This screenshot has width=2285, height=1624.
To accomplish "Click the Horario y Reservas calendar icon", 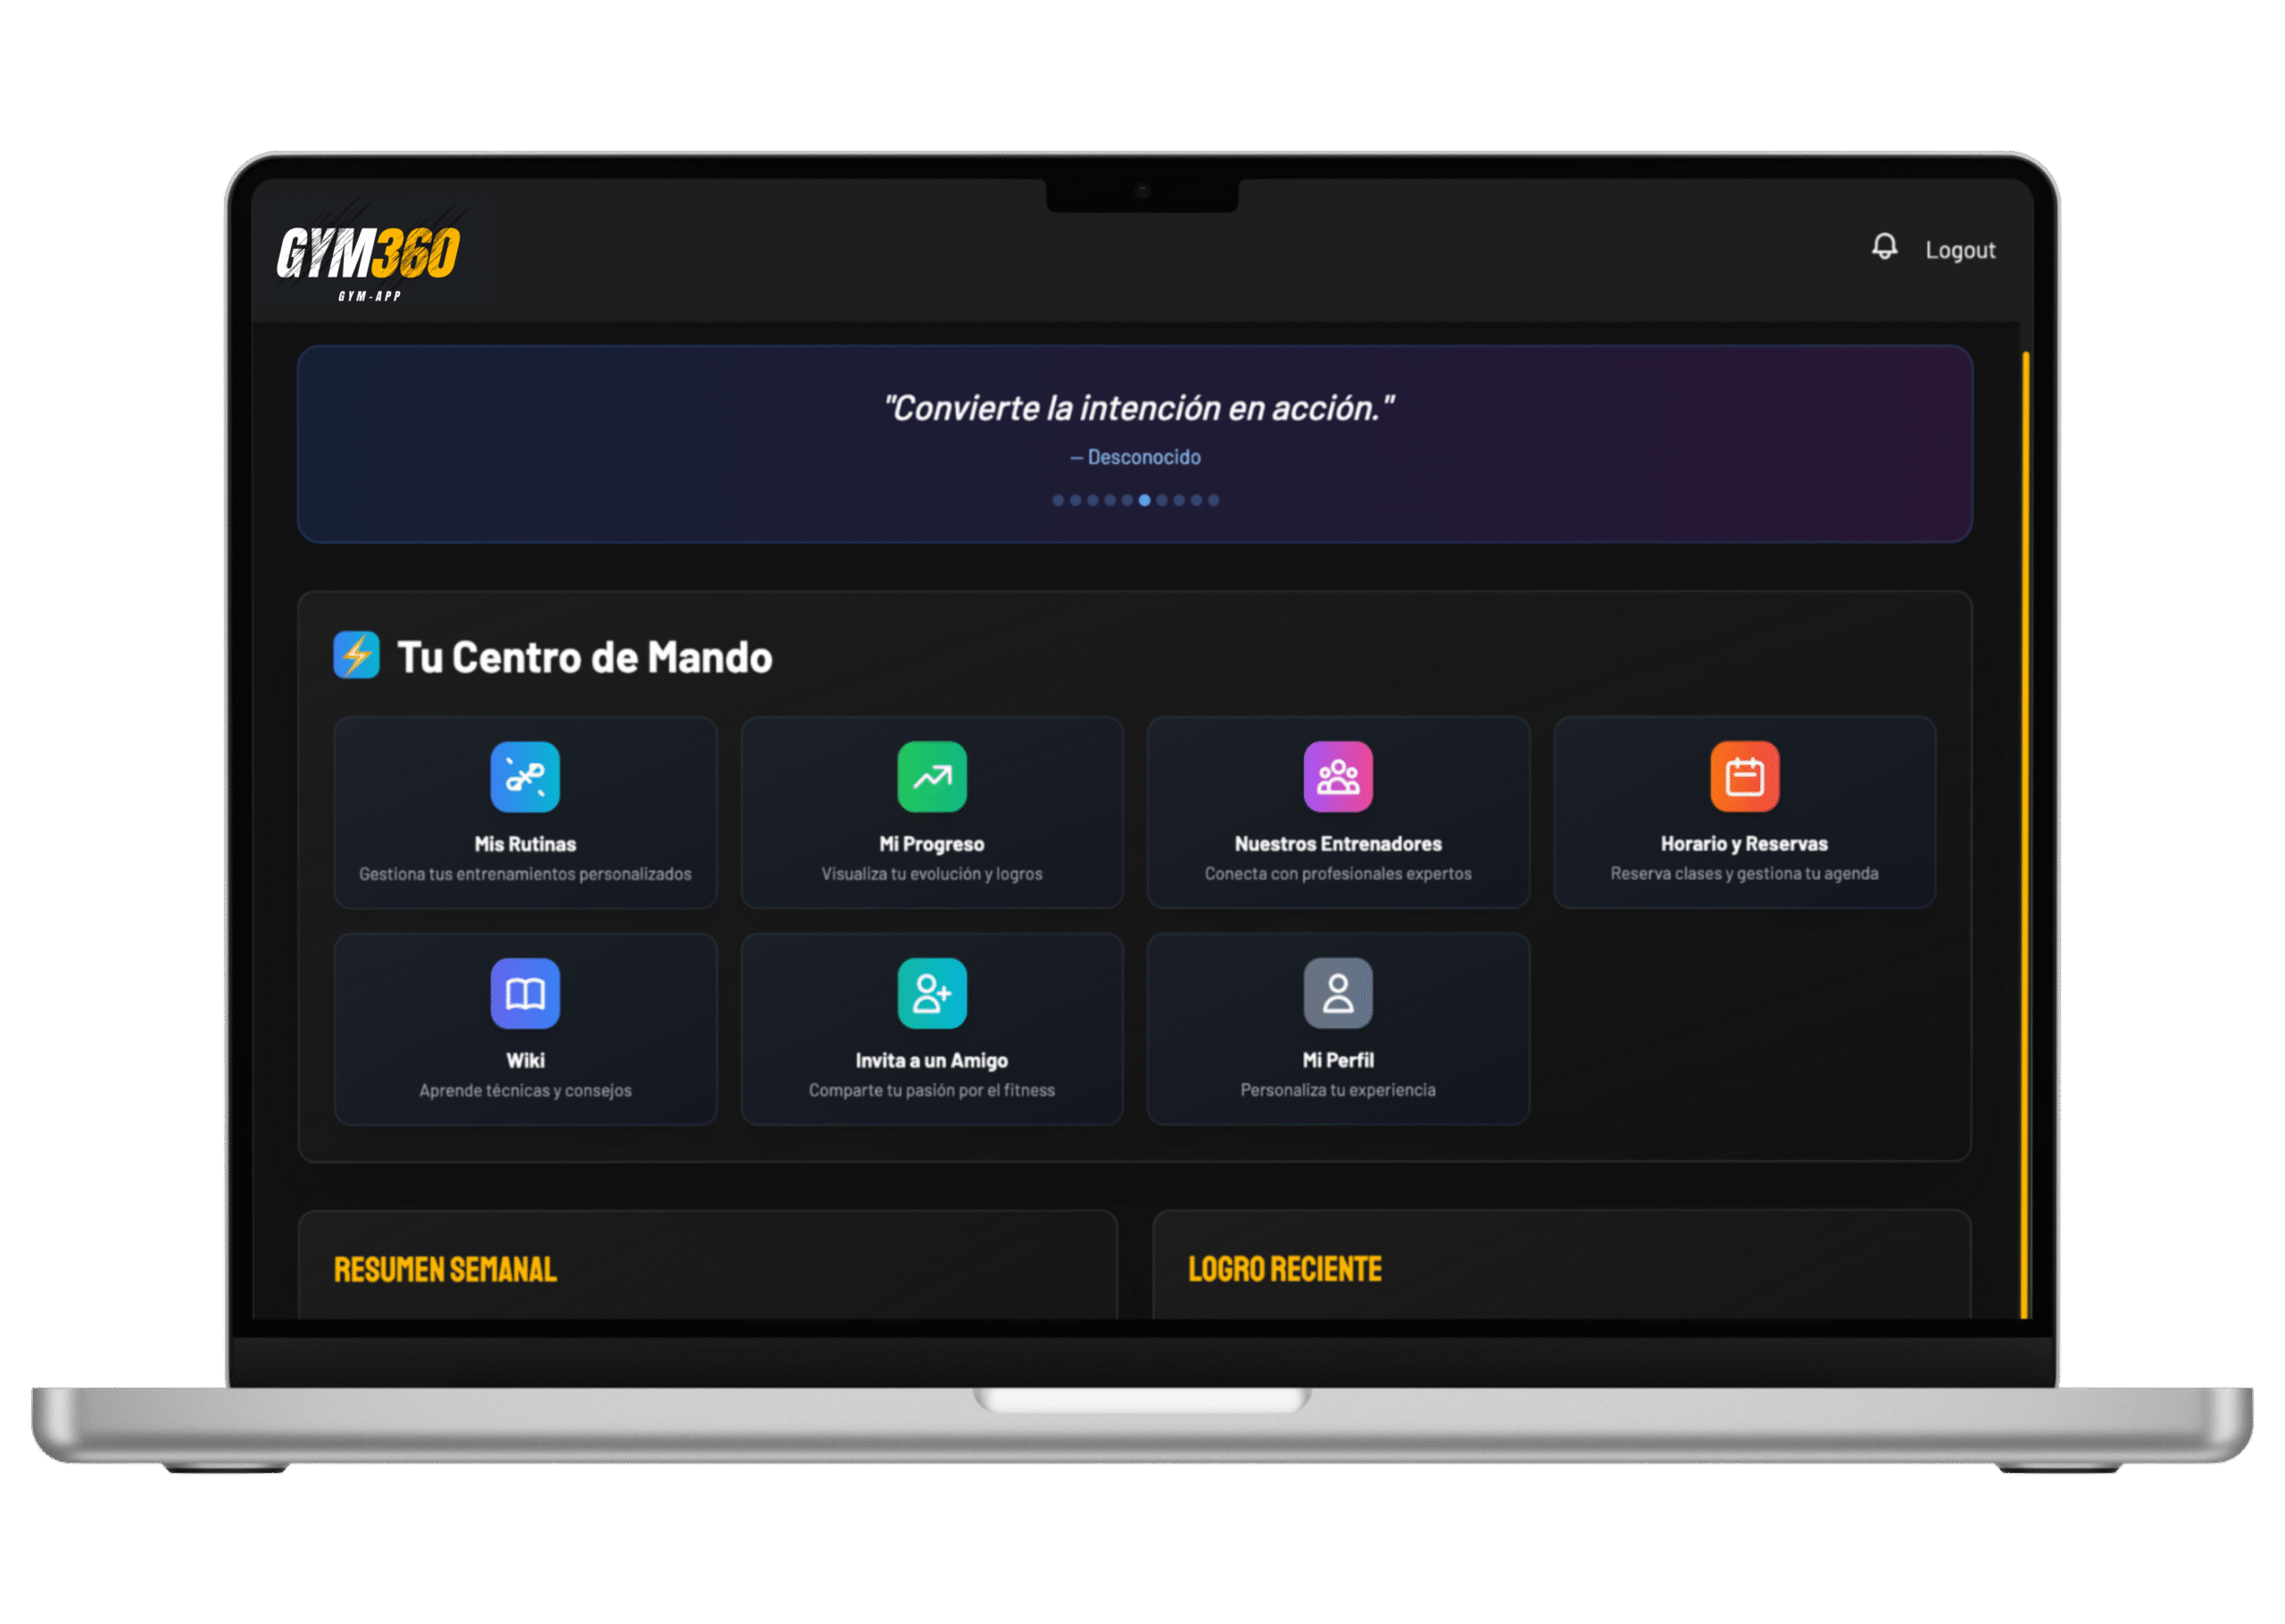I will [1744, 777].
